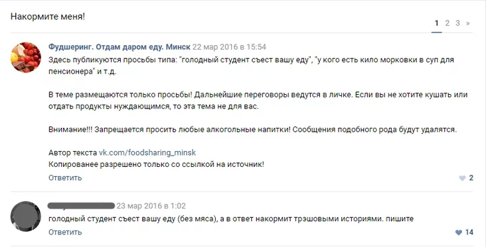Select page 1 in the pagination

(x=437, y=23)
